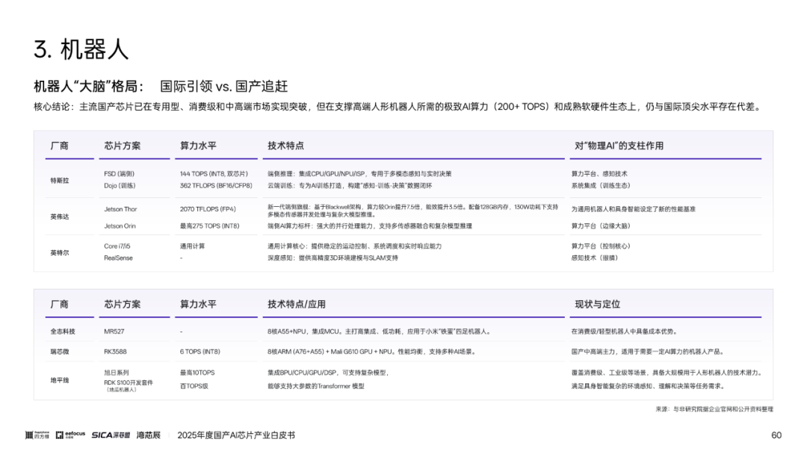The width and height of the screenshot is (807, 454).
Task: Click the "感知技术（眼睛）" cell
Action: (x=595, y=258)
